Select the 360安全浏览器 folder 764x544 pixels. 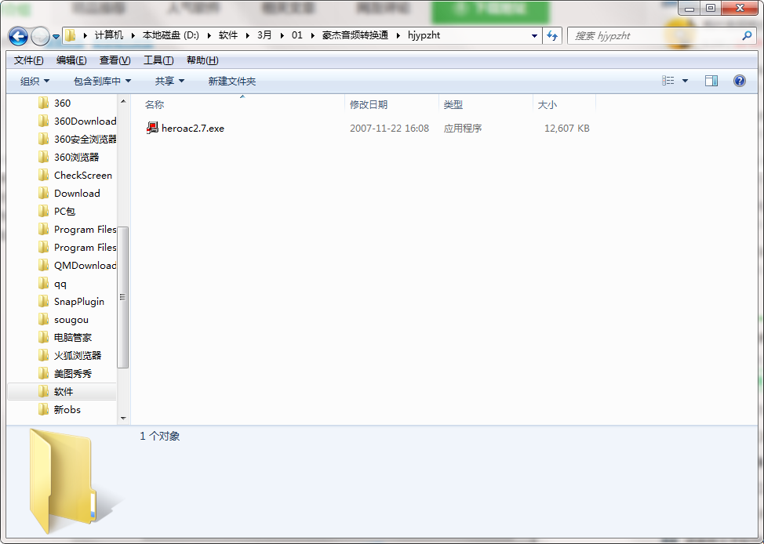tap(85, 139)
